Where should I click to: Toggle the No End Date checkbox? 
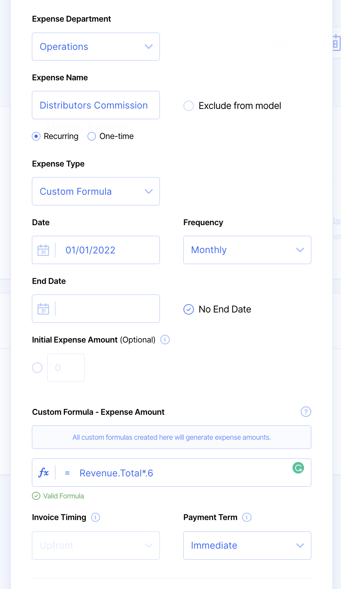(188, 309)
